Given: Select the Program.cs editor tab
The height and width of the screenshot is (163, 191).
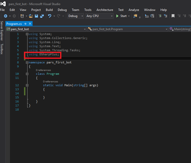Looking at the screenshot, I should coord(14,24).
